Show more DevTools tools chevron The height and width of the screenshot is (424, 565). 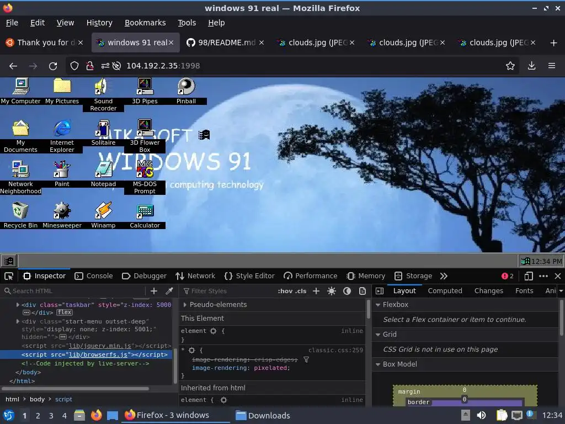444,276
